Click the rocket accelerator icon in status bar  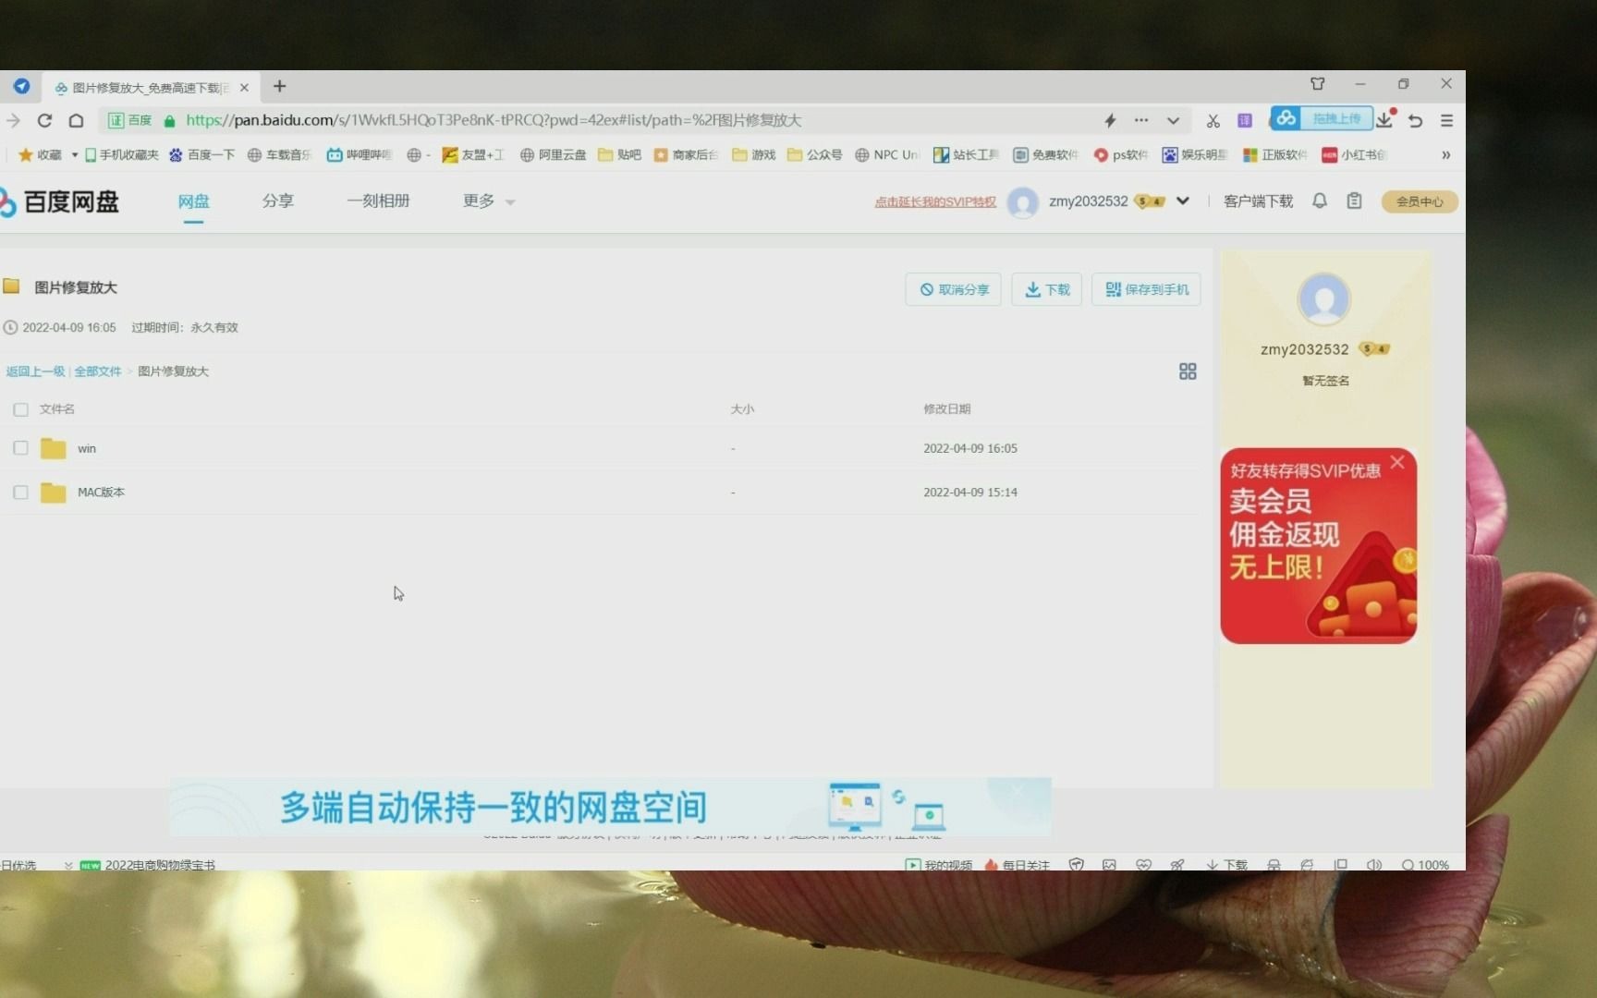pyautogui.click(x=1177, y=865)
